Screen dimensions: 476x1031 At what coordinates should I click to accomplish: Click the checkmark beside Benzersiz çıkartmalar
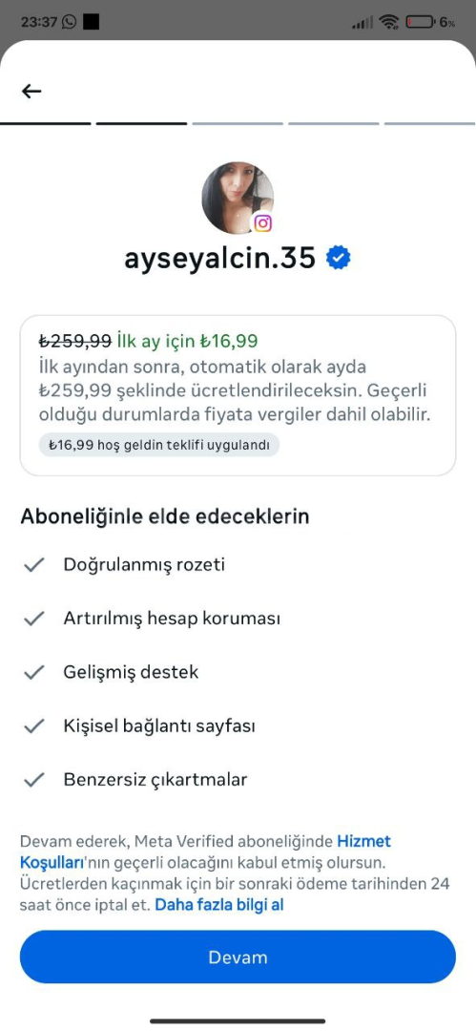coord(33,781)
